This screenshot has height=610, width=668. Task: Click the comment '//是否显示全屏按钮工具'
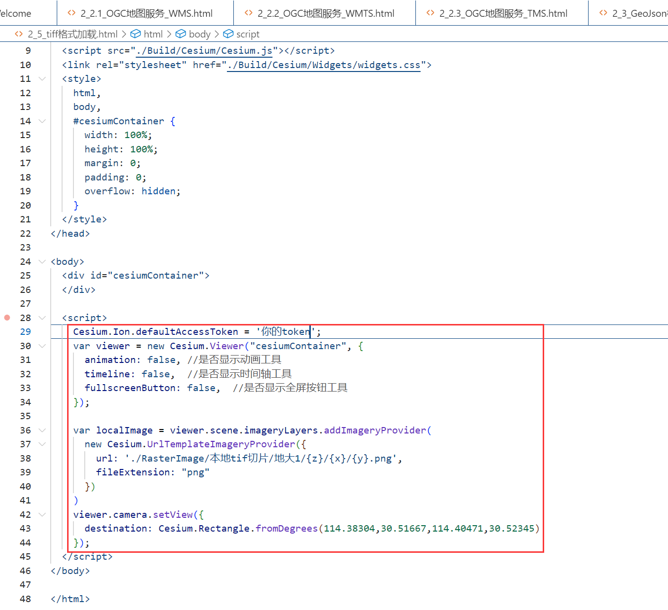tap(290, 388)
